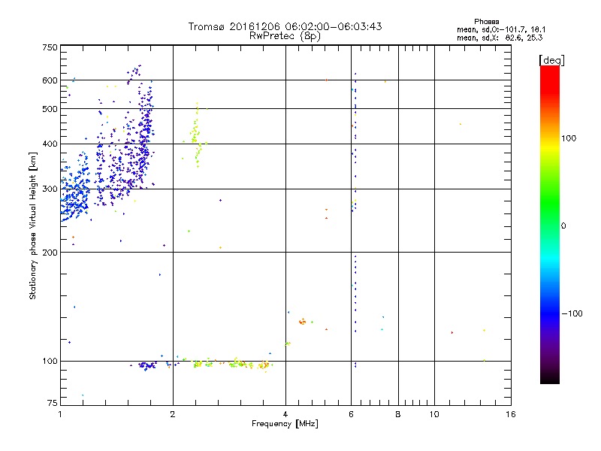
Task: Click the subtitle "RwPretec (8p)"
Action: click(x=285, y=36)
